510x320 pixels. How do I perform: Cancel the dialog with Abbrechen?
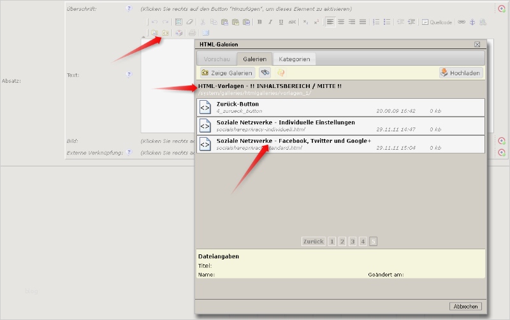tap(465, 307)
